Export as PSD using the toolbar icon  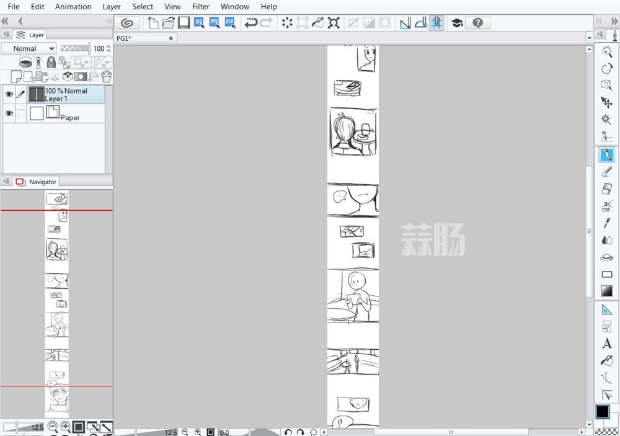[230, 23]
